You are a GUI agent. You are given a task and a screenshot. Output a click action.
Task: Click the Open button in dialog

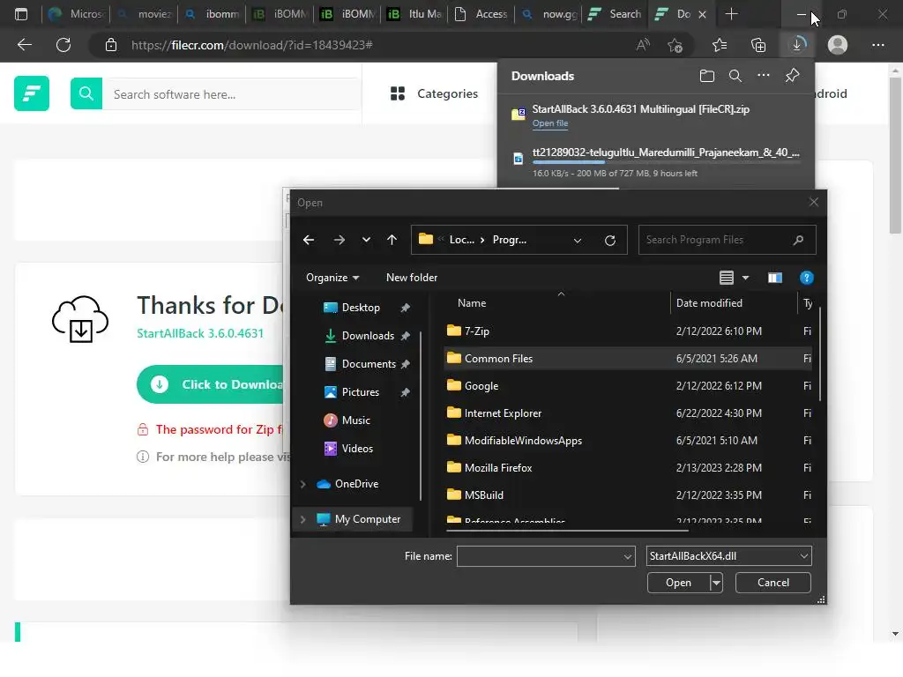678,583
